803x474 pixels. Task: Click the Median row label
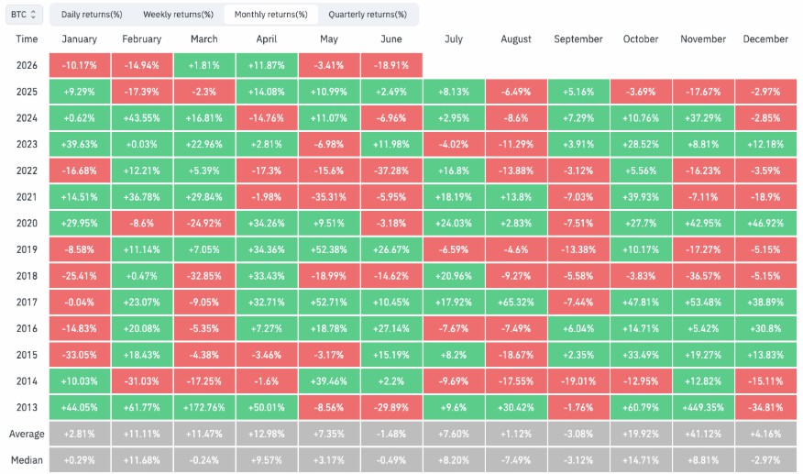click(x=27, y=460)
